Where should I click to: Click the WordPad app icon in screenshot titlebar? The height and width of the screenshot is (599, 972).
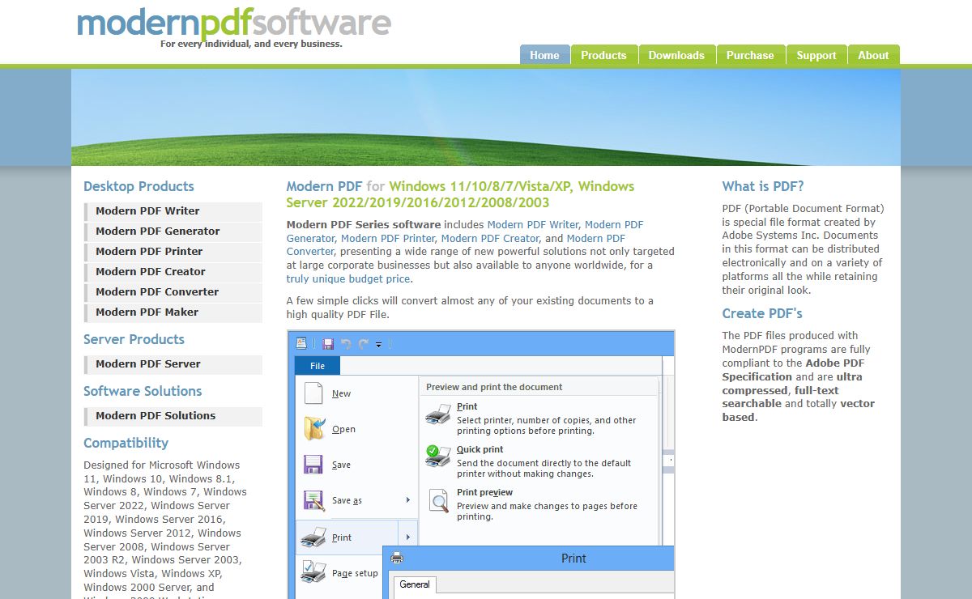(302, 343)
